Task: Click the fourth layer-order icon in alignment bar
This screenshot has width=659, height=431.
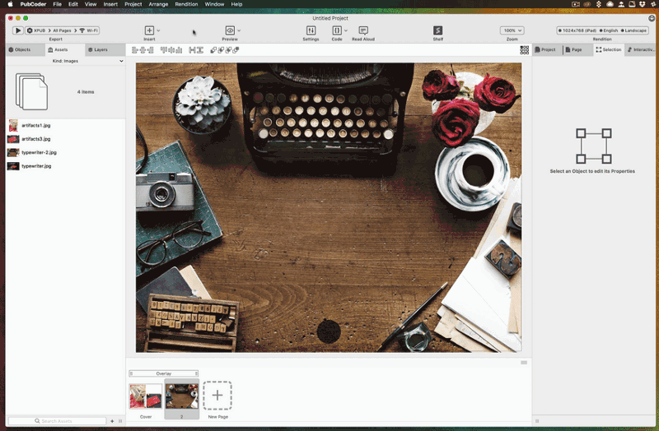Action: click(236, 50)
